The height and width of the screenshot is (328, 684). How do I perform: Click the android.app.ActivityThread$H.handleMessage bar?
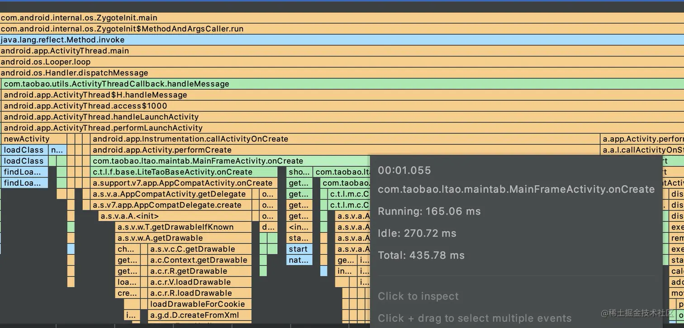click(x=343, y=95)
